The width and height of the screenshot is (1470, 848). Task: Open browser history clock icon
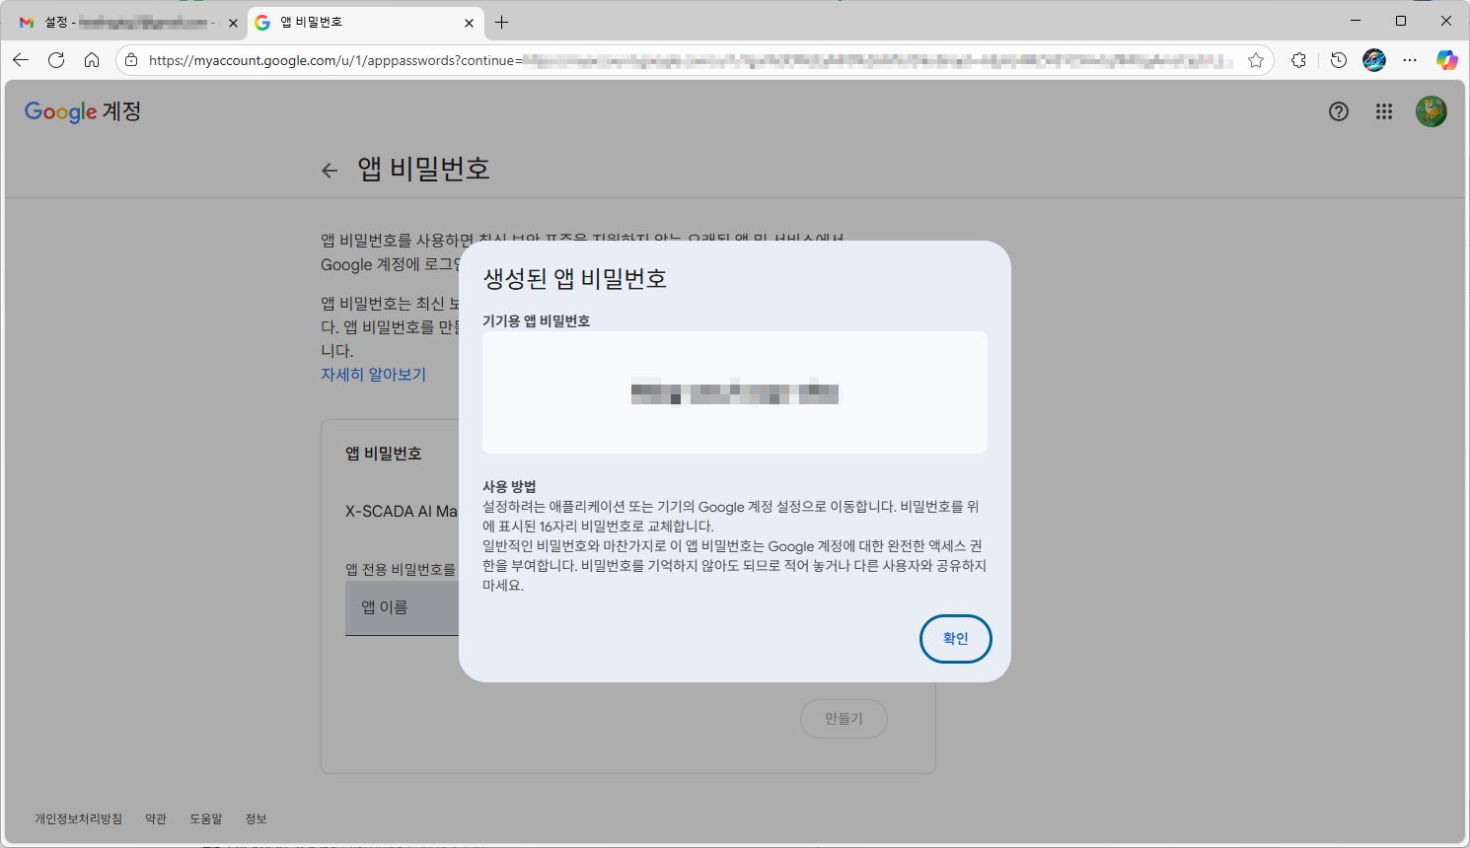(1338, 60)
